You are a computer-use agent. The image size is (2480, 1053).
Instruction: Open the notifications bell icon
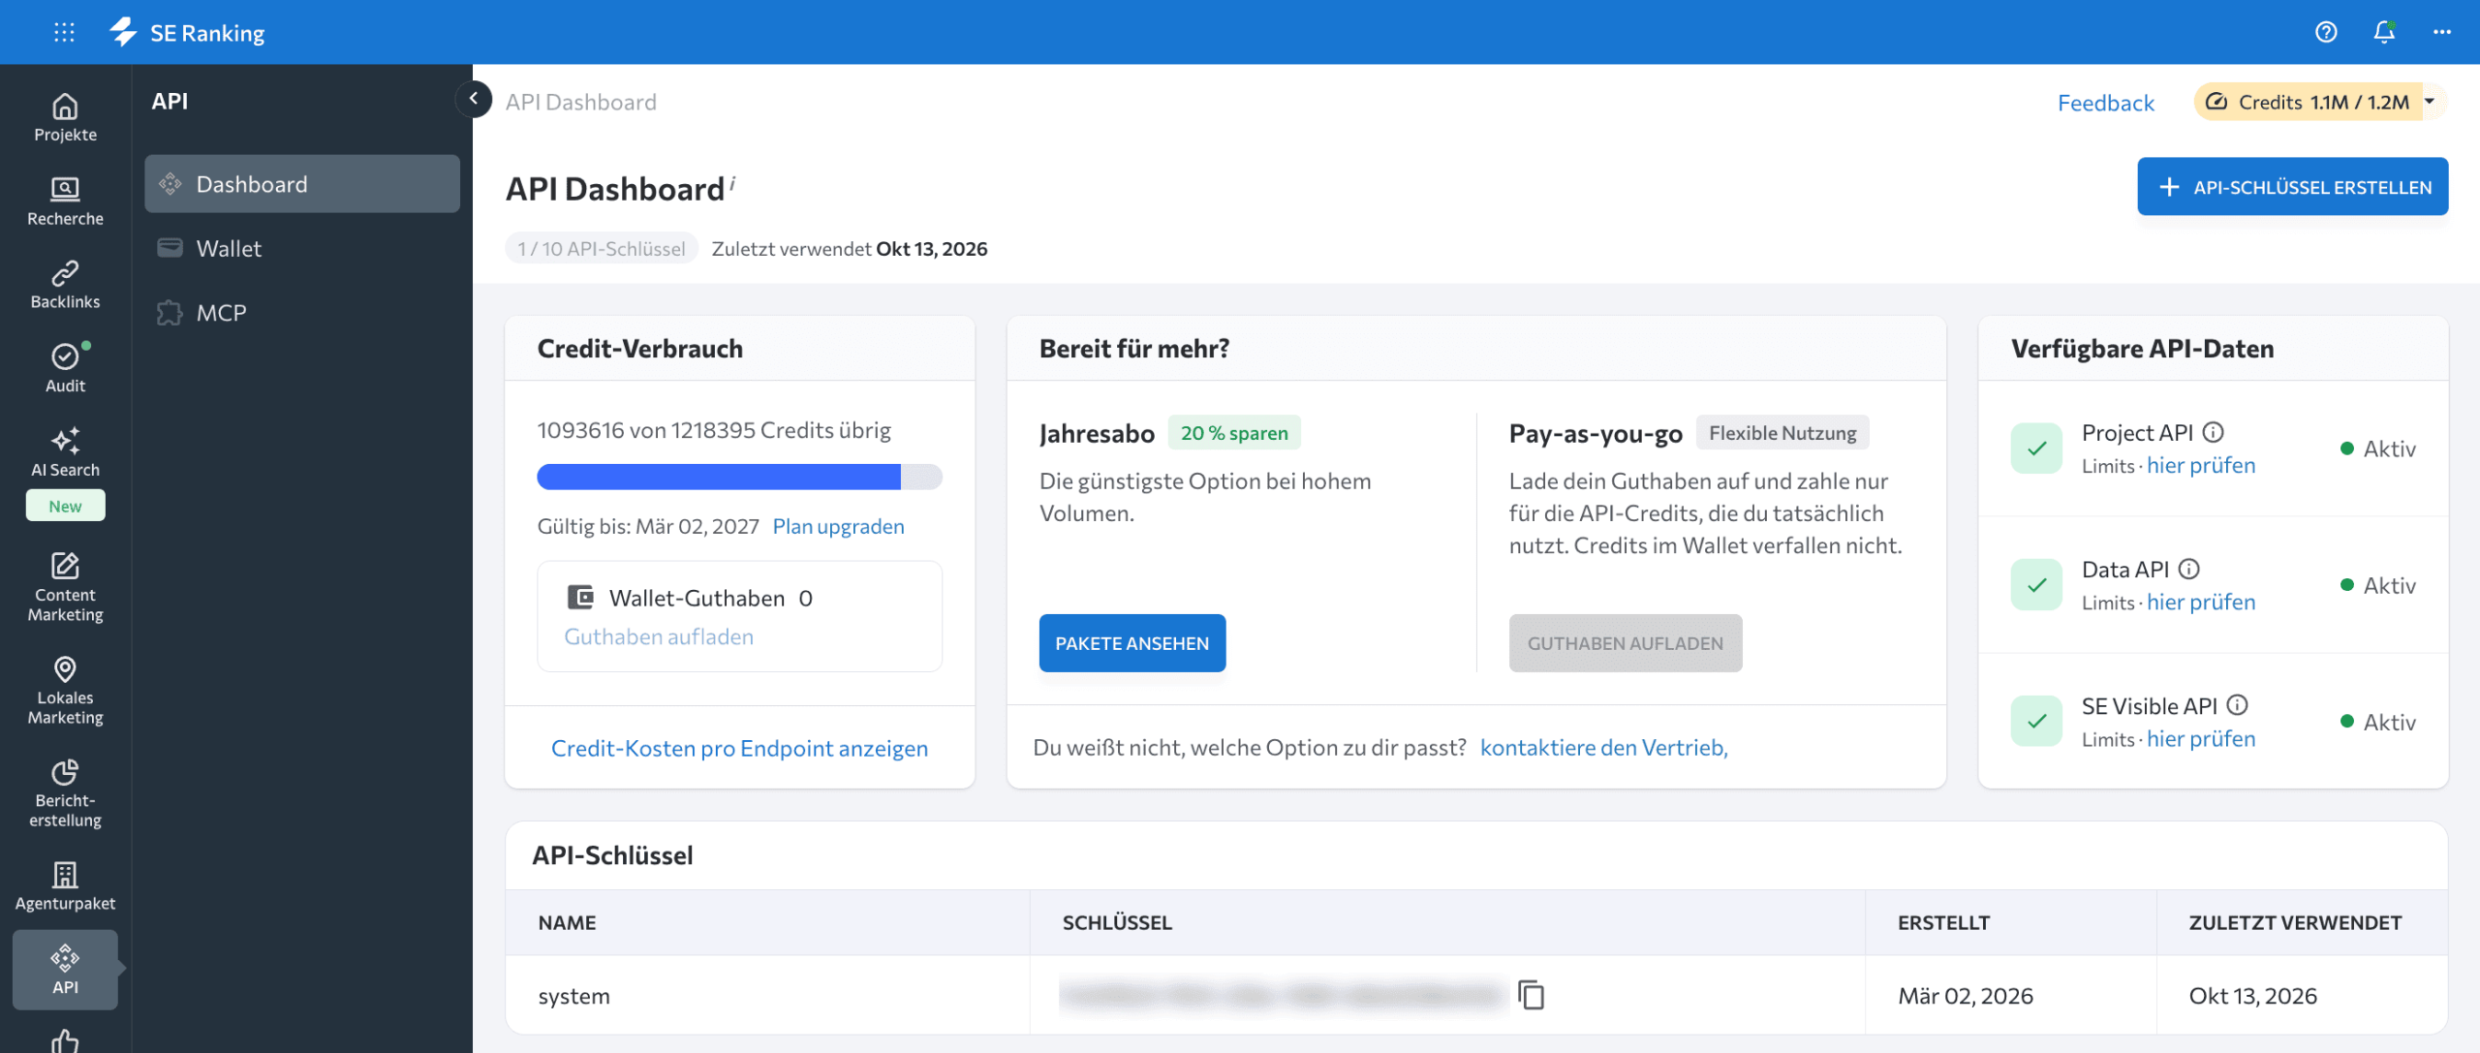tap(2384, 32)
